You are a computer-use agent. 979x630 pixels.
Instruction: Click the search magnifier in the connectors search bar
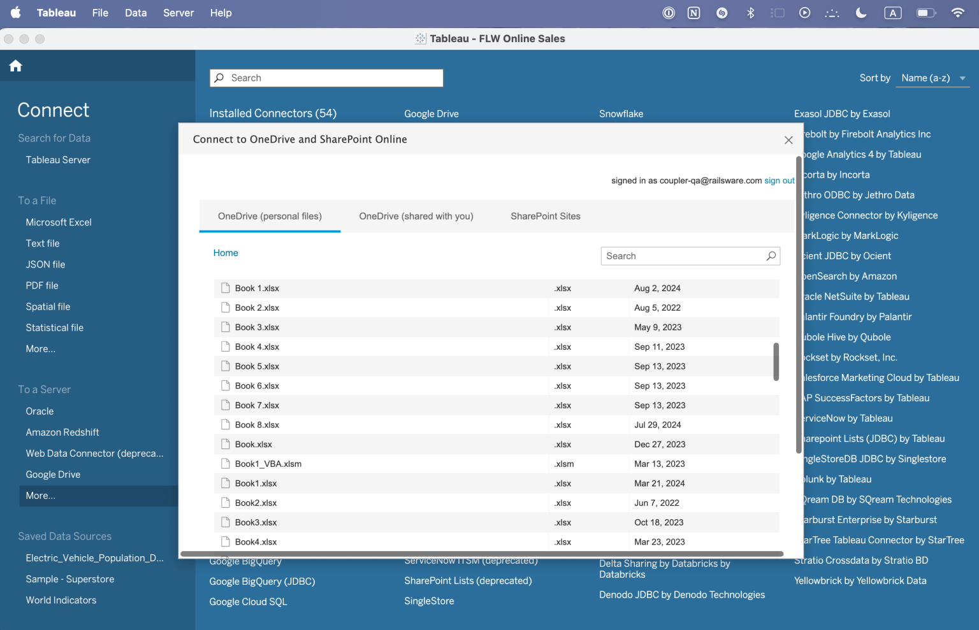219,78
